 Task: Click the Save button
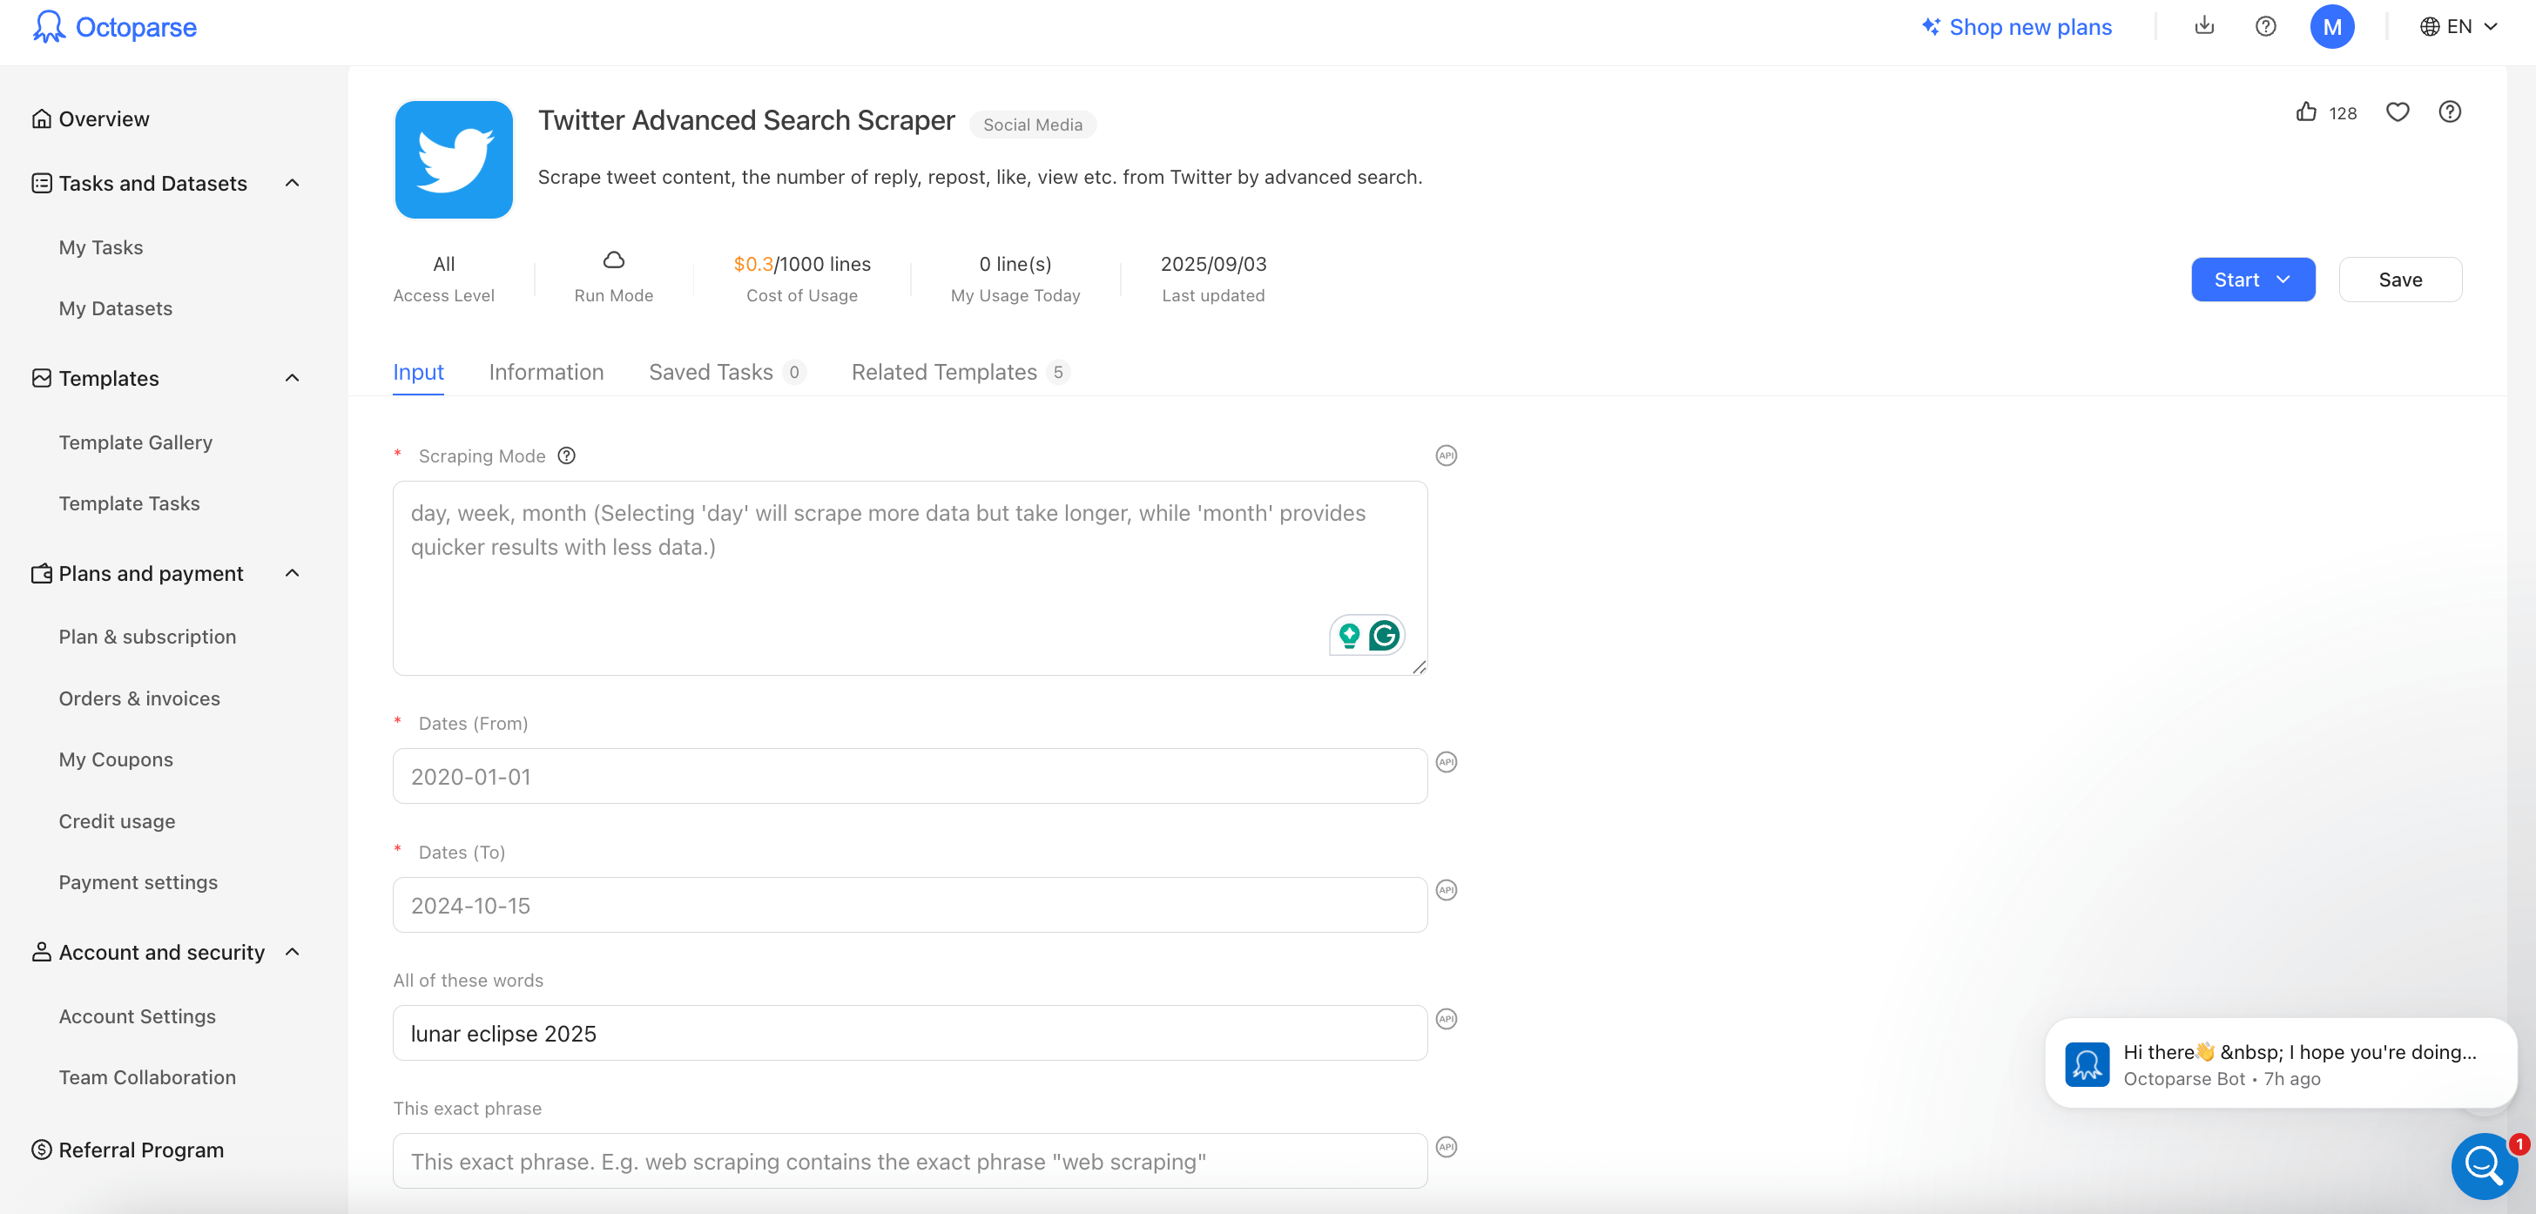pyautogui.click(x=2399, y=280)
